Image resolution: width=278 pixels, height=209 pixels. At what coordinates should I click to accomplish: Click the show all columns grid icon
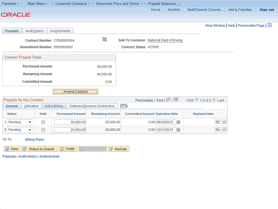(124, 106)
